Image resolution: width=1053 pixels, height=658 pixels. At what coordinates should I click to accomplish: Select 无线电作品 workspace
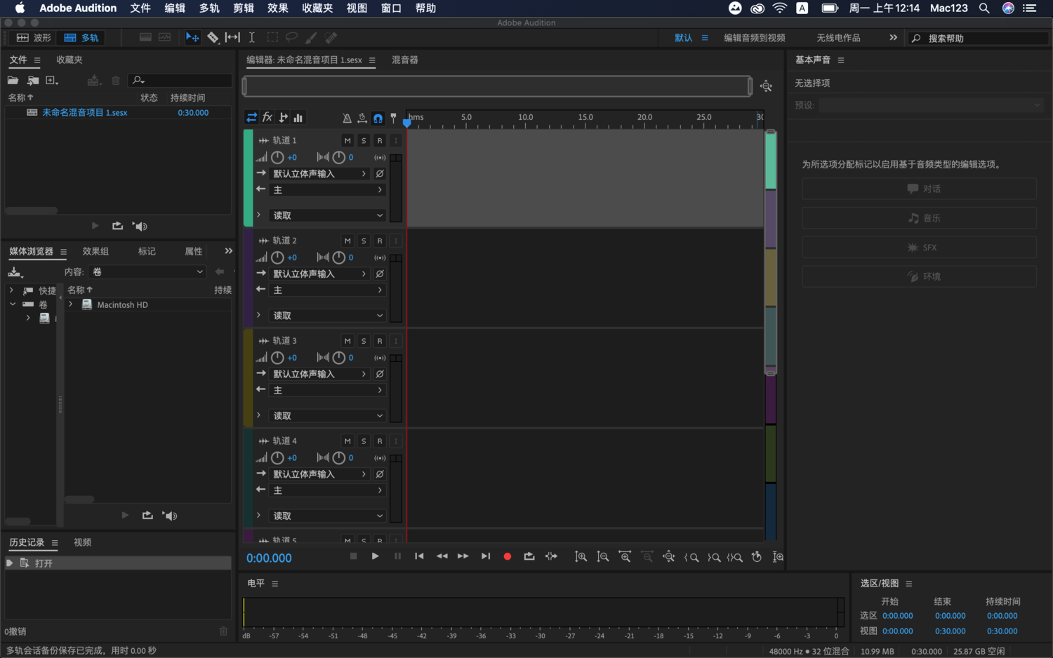coord(838,38)
